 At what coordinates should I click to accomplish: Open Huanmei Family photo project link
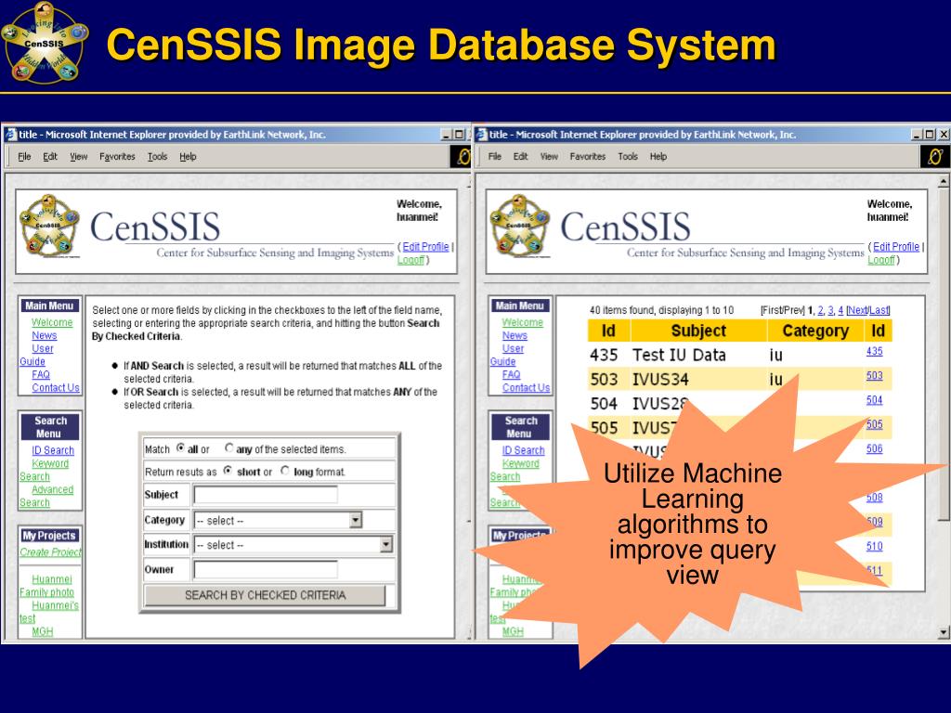point(46,586)
